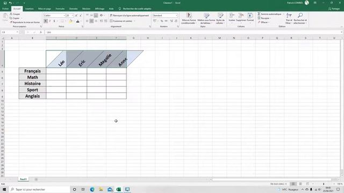Click the text orientation icon
Image resolution: width=344 pixels, height=193 pixels.
coord(102,16)
